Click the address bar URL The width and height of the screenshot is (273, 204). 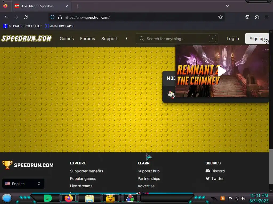pyautogui.click(x=88, y=17)
